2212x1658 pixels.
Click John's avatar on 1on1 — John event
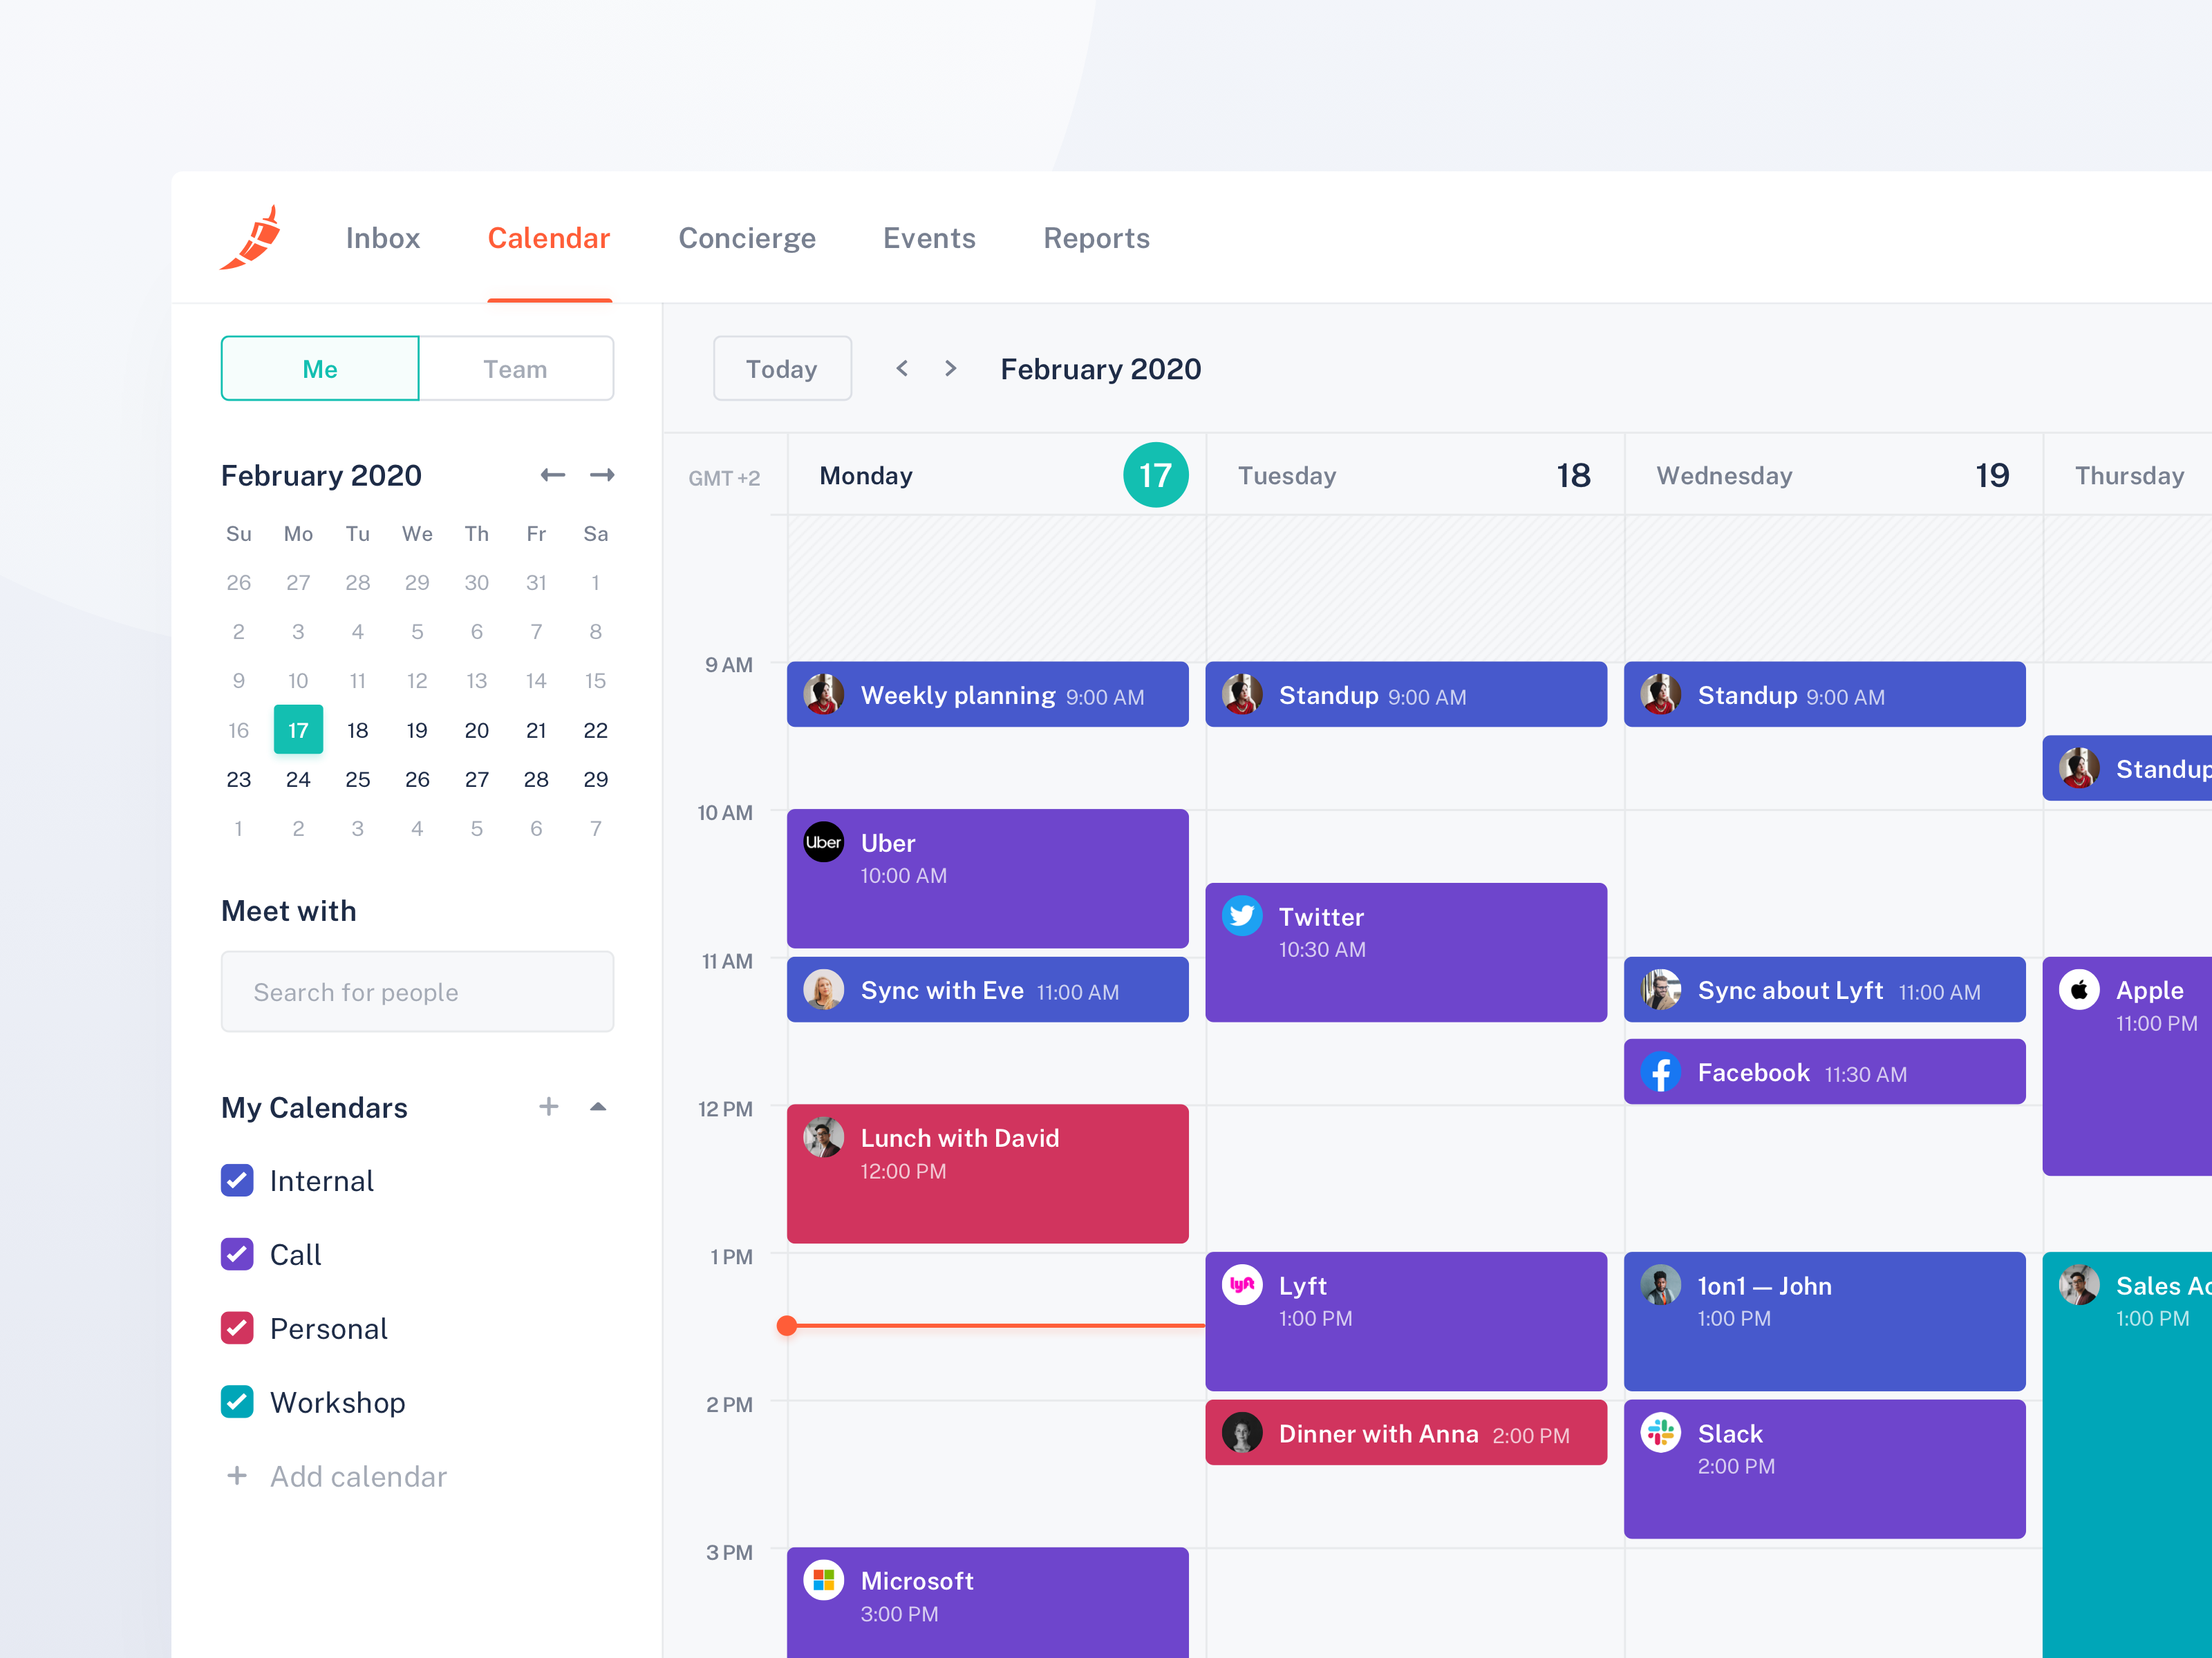coord(1661,1285)
